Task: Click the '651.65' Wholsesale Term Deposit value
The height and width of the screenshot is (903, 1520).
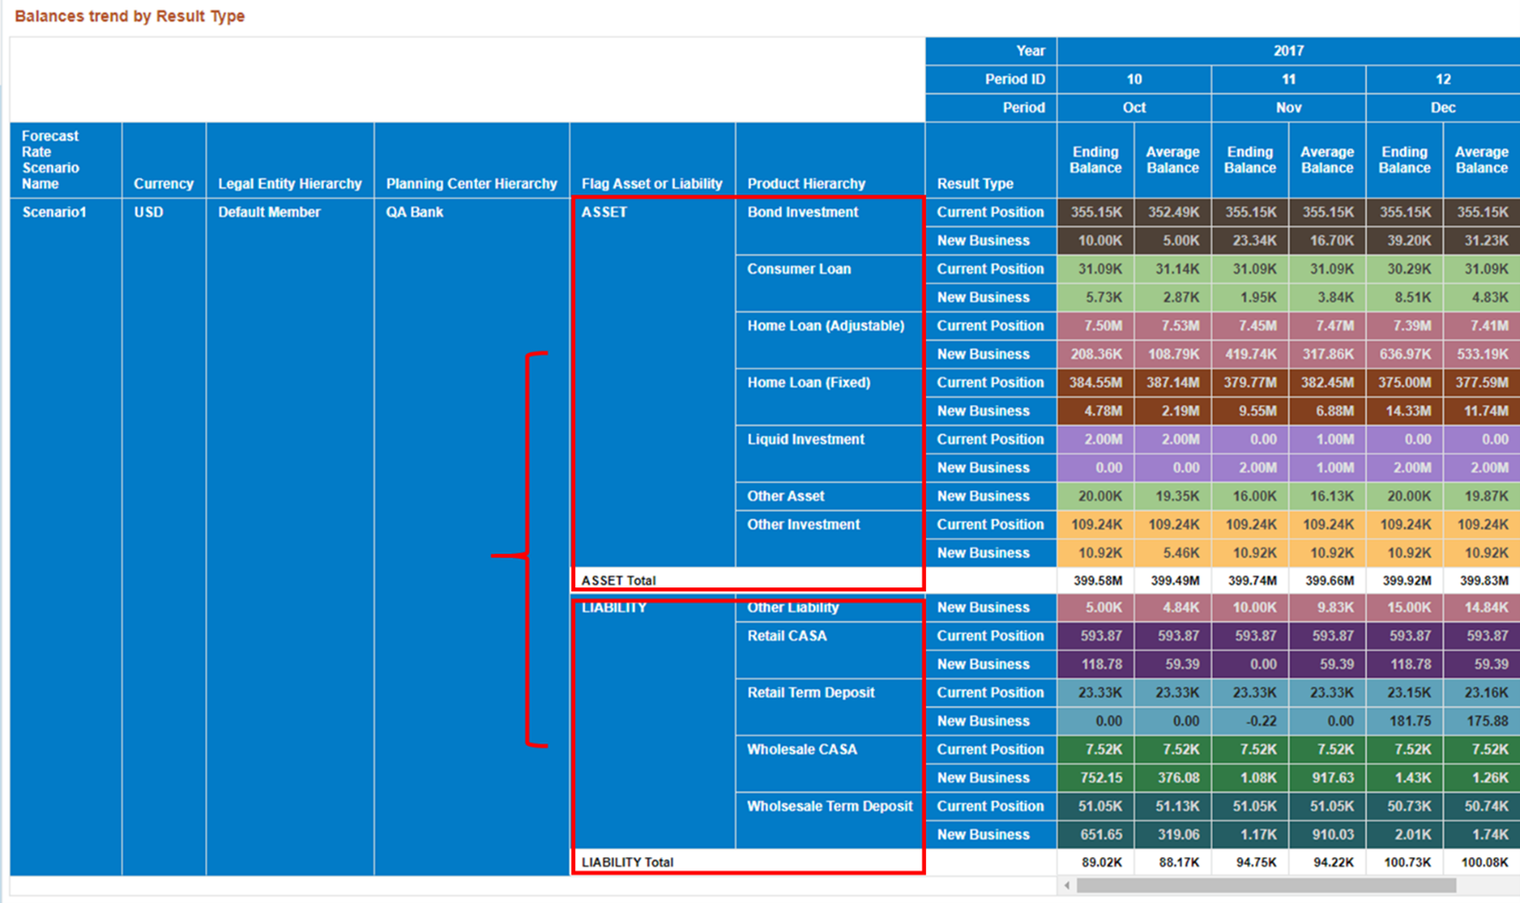Action: coord(1096,835)
